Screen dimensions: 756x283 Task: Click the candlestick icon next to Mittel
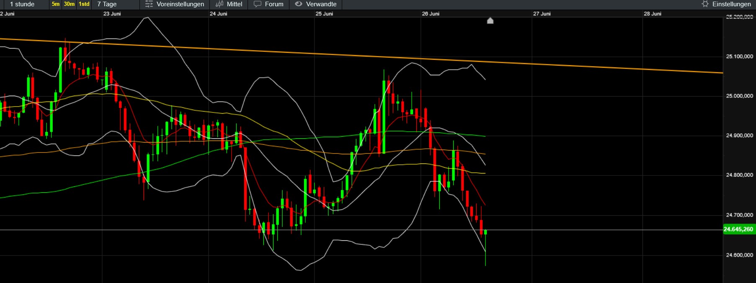pos(219,4)
